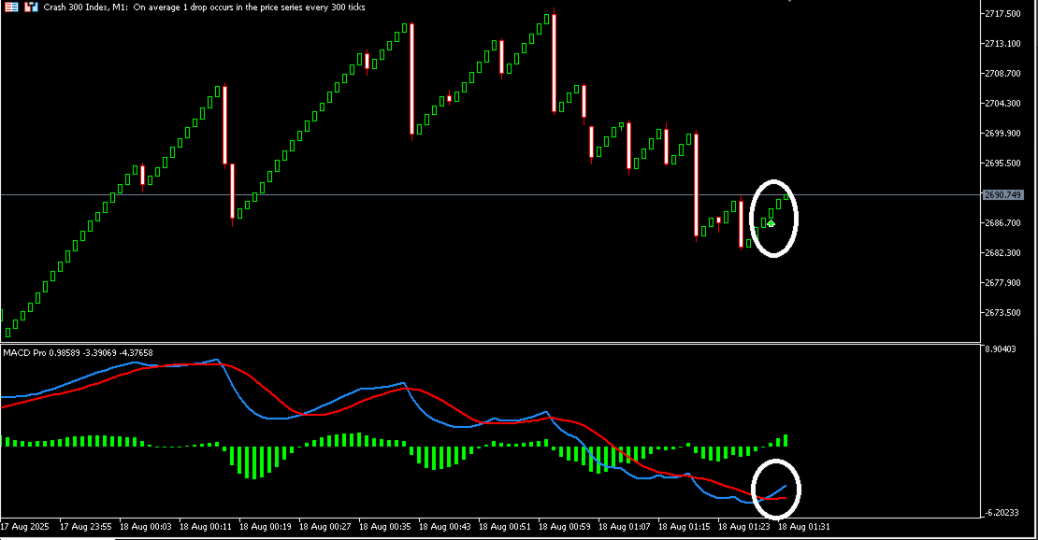The width and height of the screenshot is (1038, 540).
Task: Click the 2673.500 price scale label
Action: tap(1002, 312)
